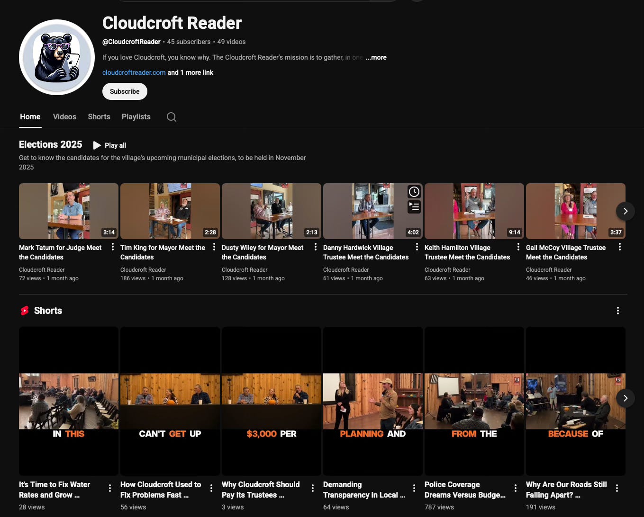Screen dimensions: 644x517
Task: Click the Play all triangle icon
Action: [97, 145]
